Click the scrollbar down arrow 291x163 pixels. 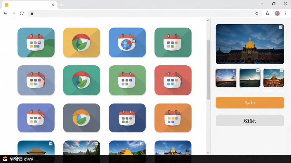(208, 153)
